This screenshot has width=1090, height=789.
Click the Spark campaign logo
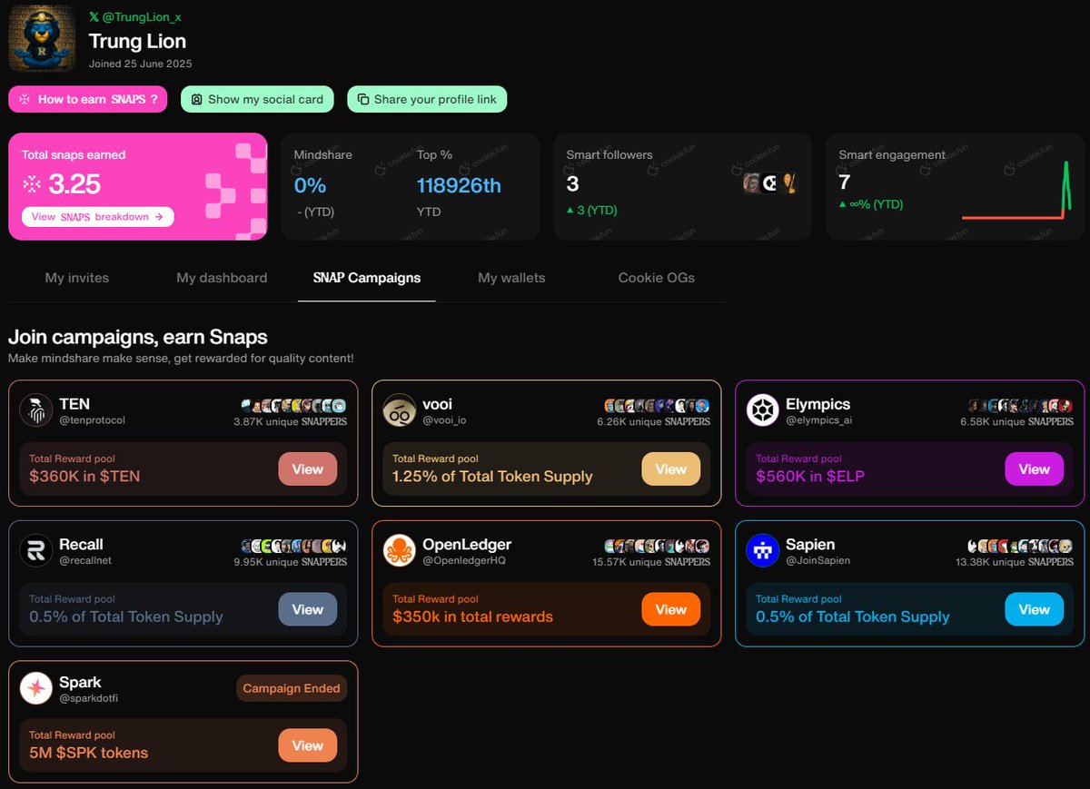click(x=36, y=688)
